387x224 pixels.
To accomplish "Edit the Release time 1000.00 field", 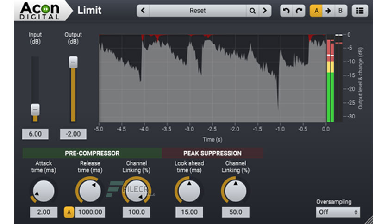I will [90, 212].
